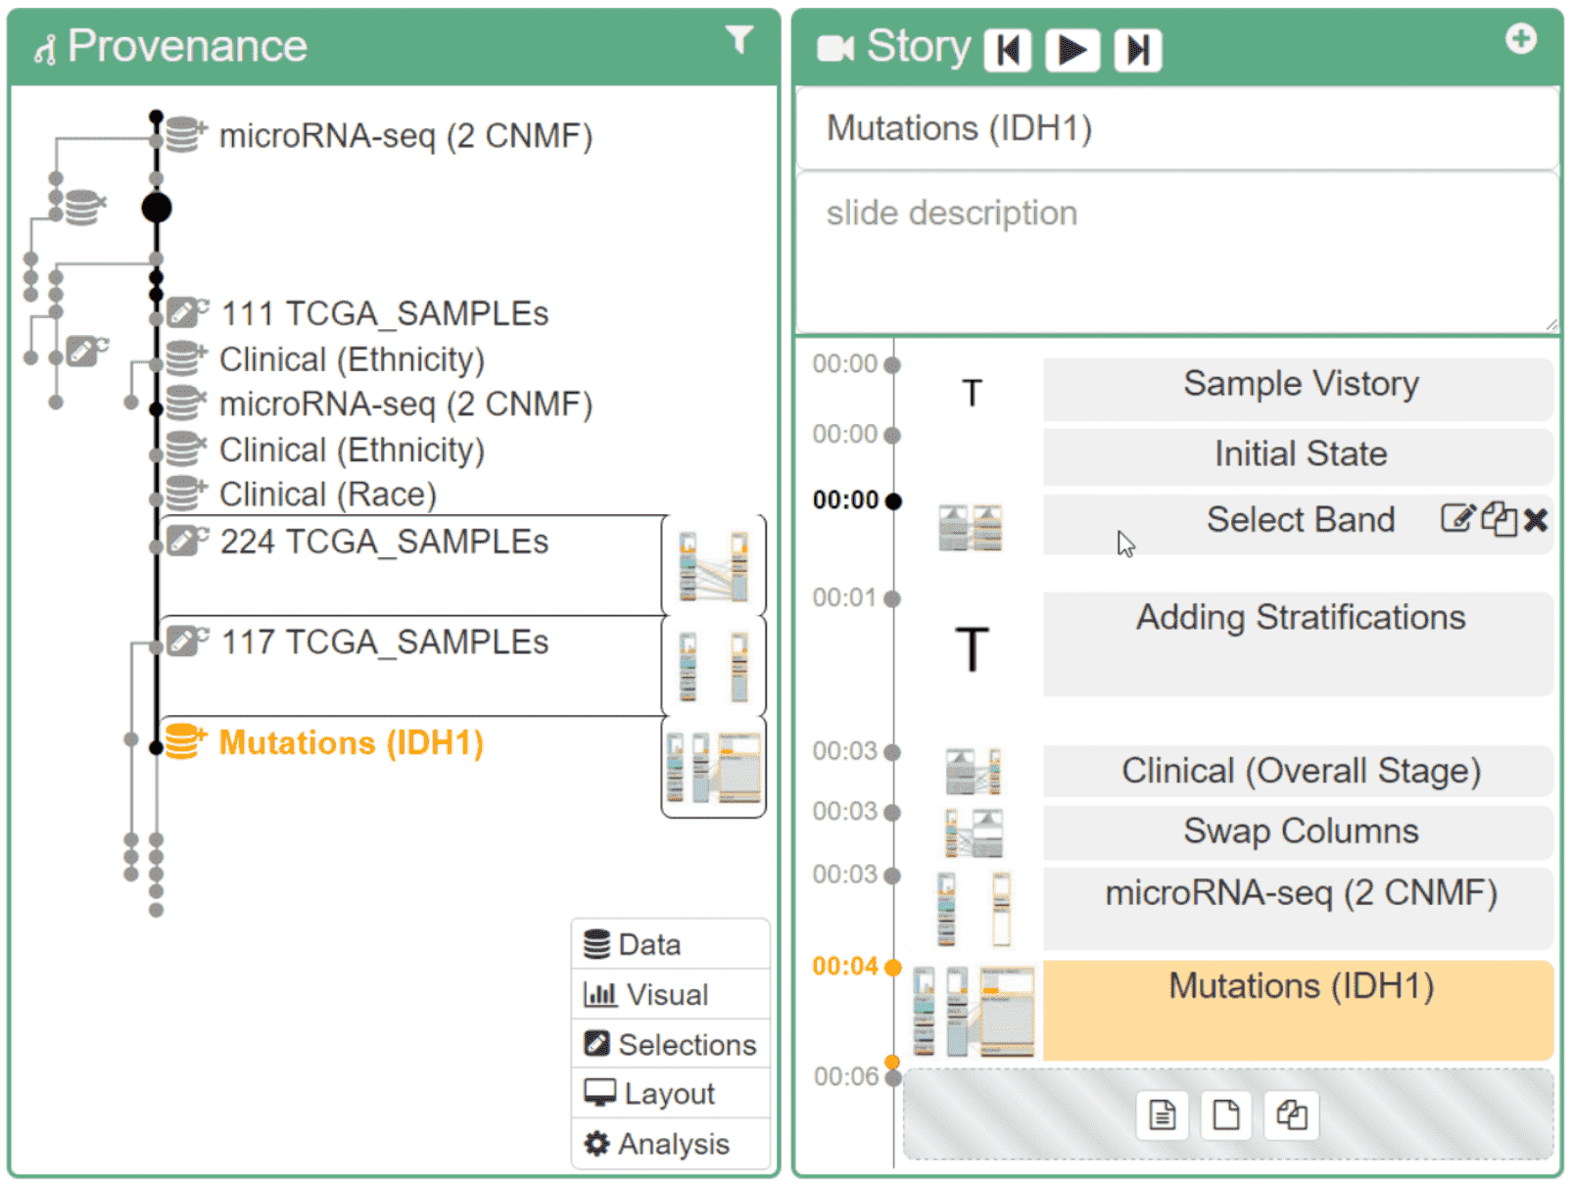The height and width of the screenshot is (1187, 1571).
Task: Select the Clinical (Race) provenance node
Action: point(327,495)
